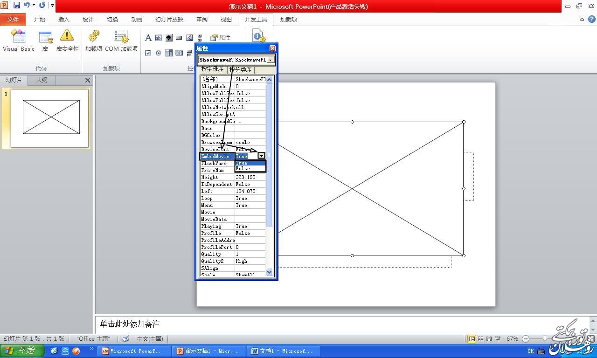Viewport: 597px width, 358px height.
Task: Save the presentation from quick access toolbar
Action: click(17, 6)
